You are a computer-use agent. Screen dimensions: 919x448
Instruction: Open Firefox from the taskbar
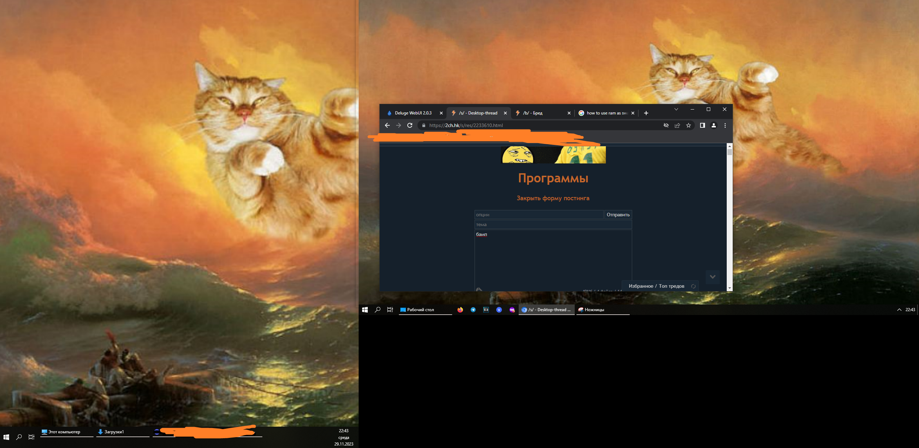[x=460, y=310]
